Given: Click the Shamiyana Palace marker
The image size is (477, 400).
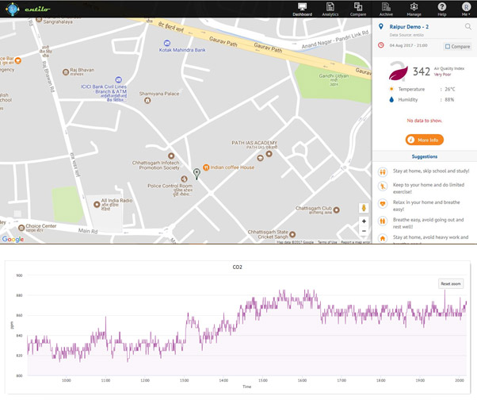Looking at the screenshot, I should (x=147, y=100).
